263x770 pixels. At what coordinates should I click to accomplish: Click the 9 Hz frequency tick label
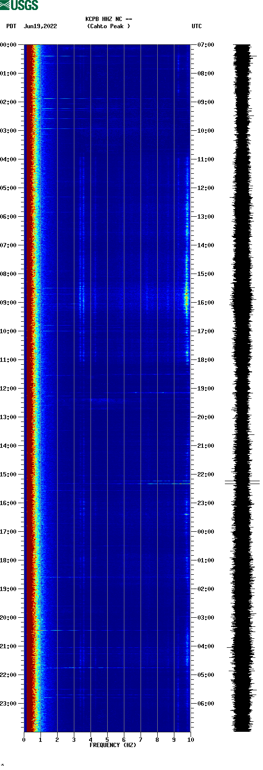tap(174, 740)
